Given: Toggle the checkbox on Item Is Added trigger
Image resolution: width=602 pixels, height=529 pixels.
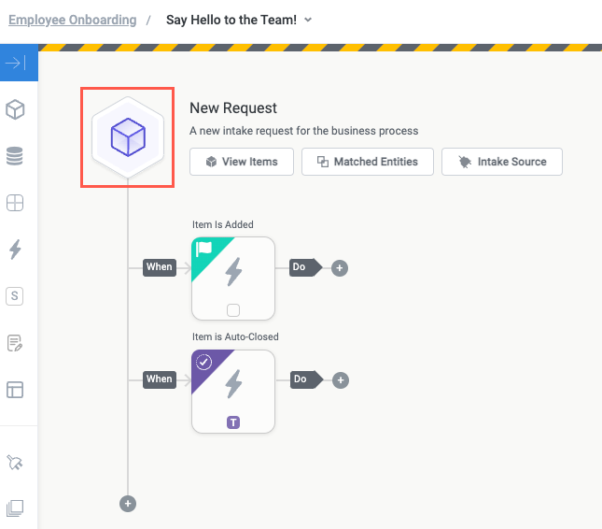Looking at the screenshot, I should (x=233, y=310).
